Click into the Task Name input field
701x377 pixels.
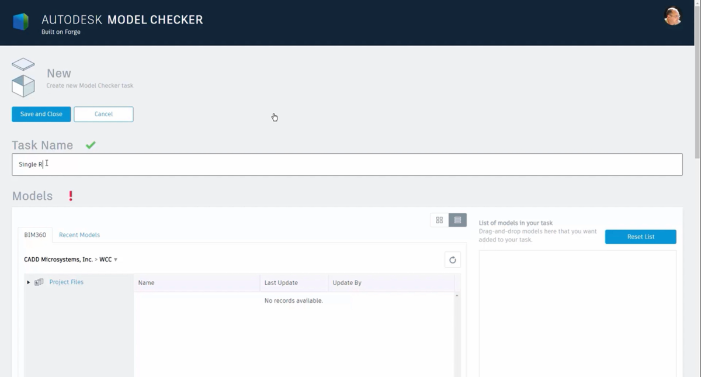347,164
